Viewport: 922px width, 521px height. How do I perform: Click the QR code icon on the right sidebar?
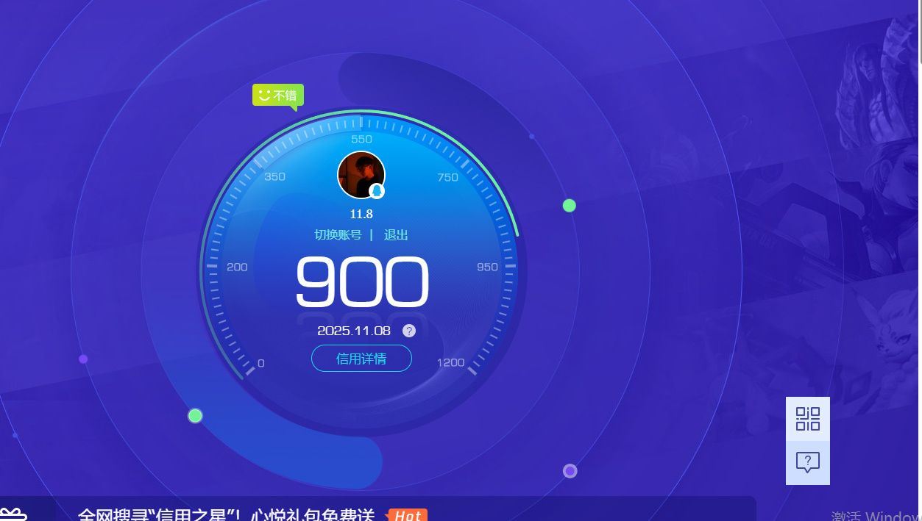(807, 417)
